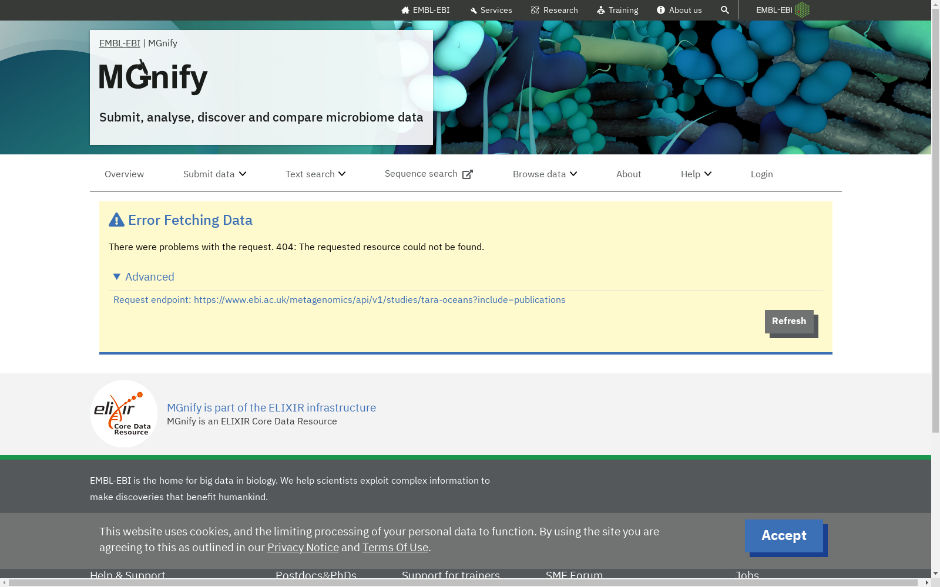Follow the EMBL-EBI breadcrumb link
940x587 pixels.
coord(120,43)
